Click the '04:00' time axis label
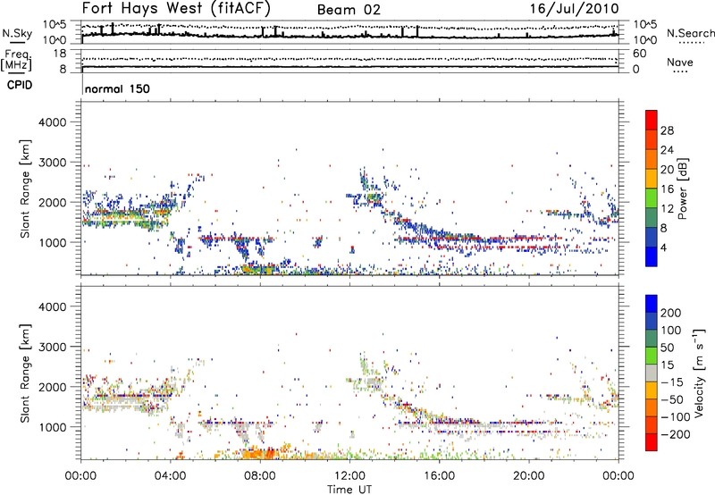 pos(171,476)
